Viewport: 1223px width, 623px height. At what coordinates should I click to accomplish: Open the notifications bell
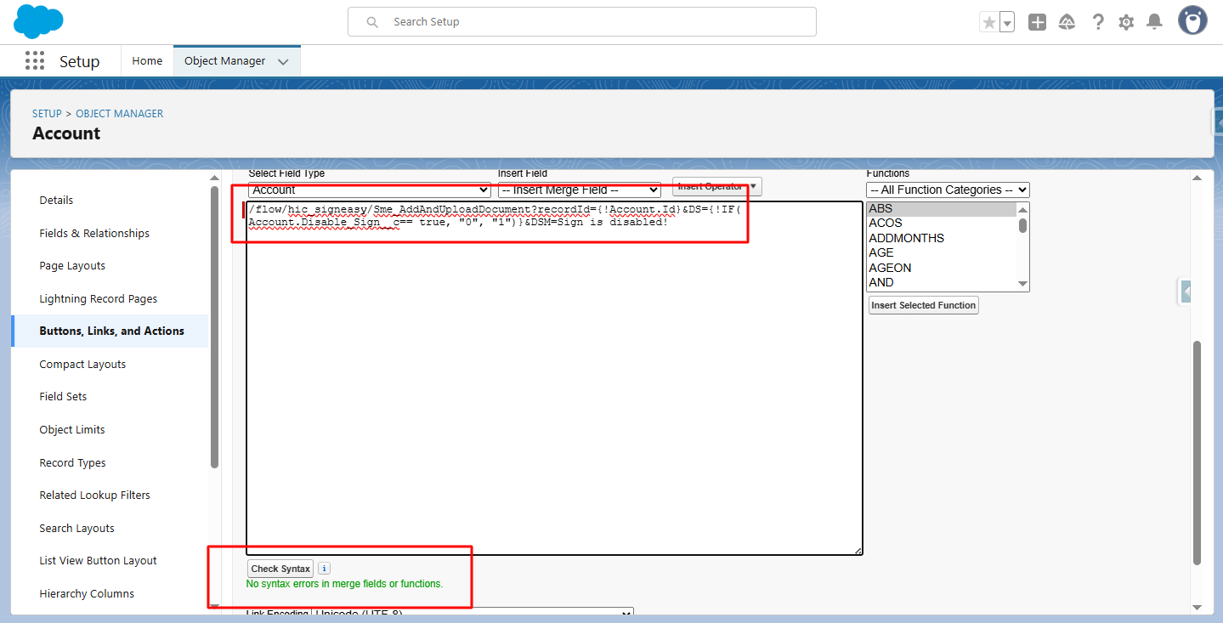point(1154,23)
